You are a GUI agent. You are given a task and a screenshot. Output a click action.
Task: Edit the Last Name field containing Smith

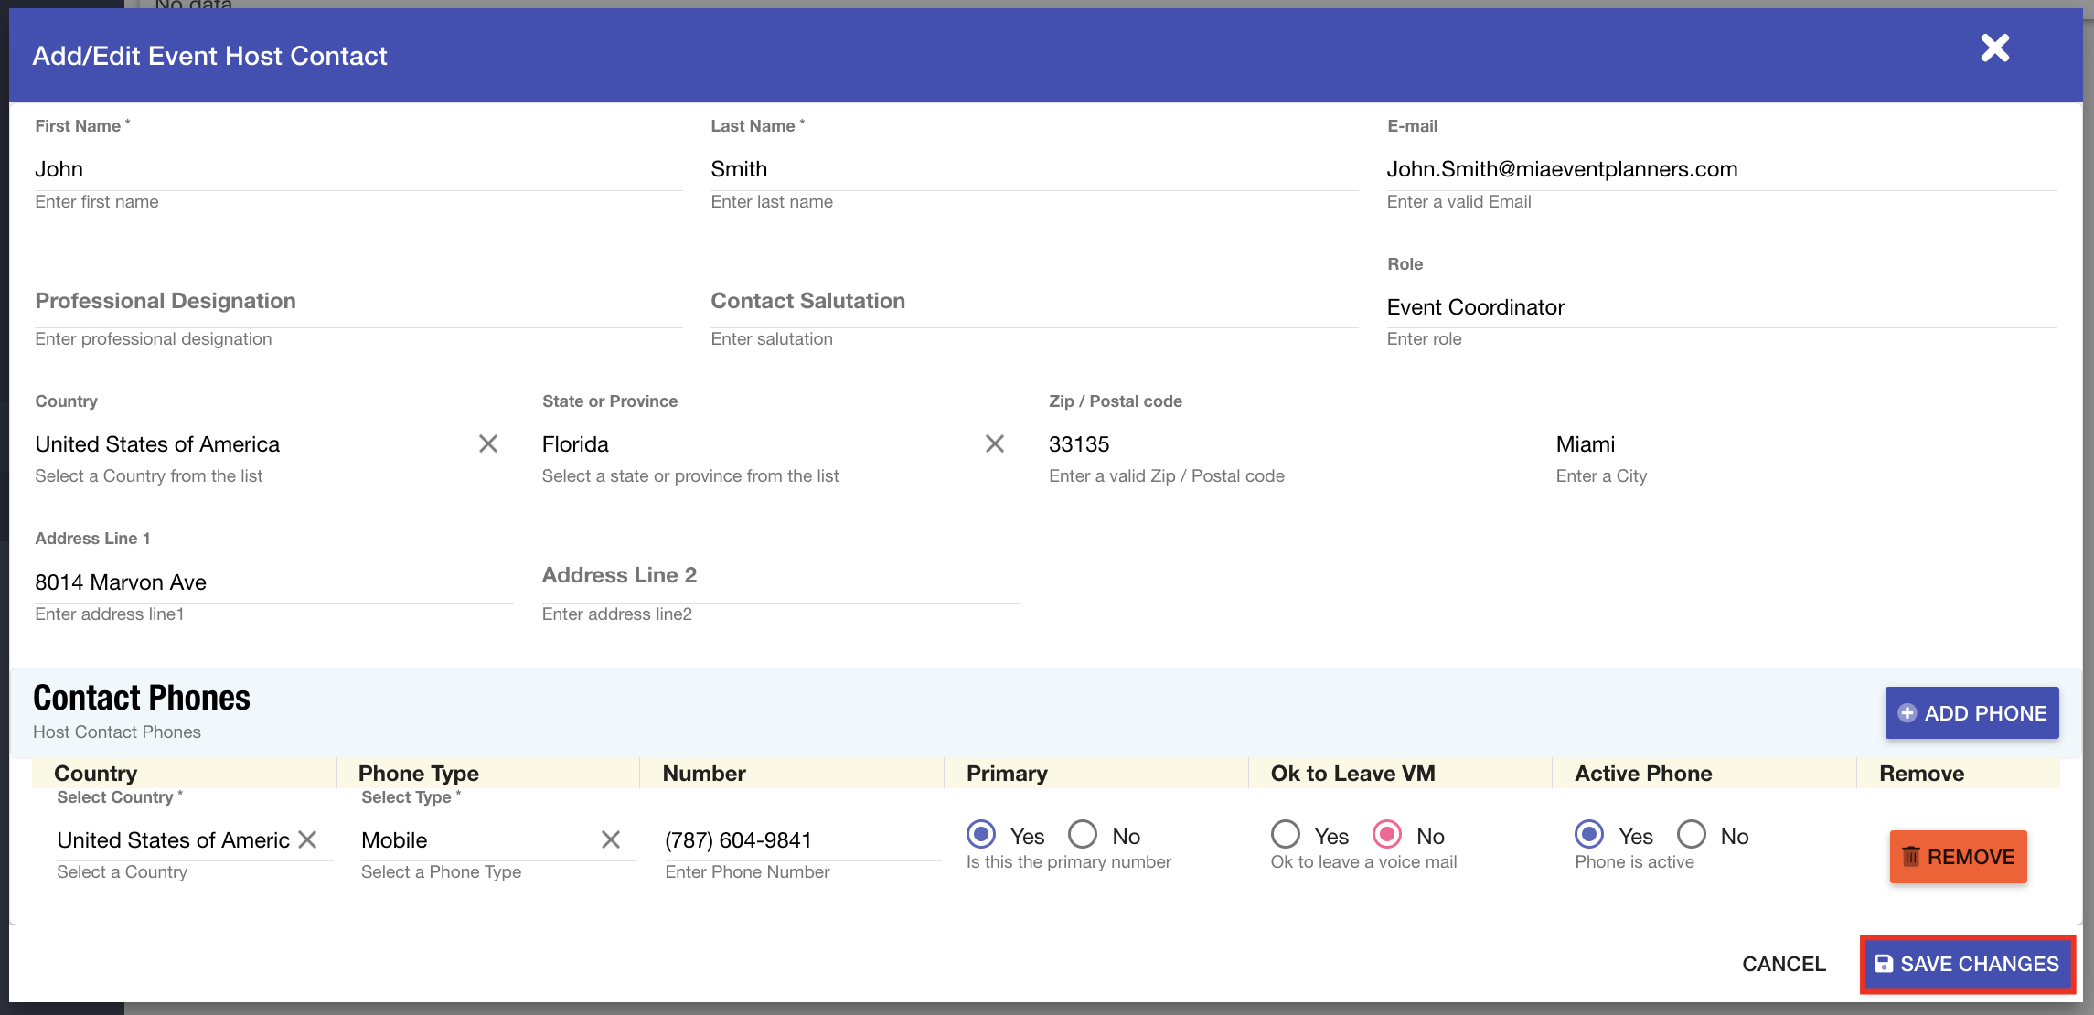click(1034, 169)
